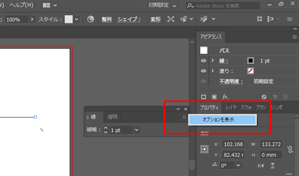Open the 初期設定 workspace switcher
The width and height of the screenshot is (299, 176).
[162, 6]
